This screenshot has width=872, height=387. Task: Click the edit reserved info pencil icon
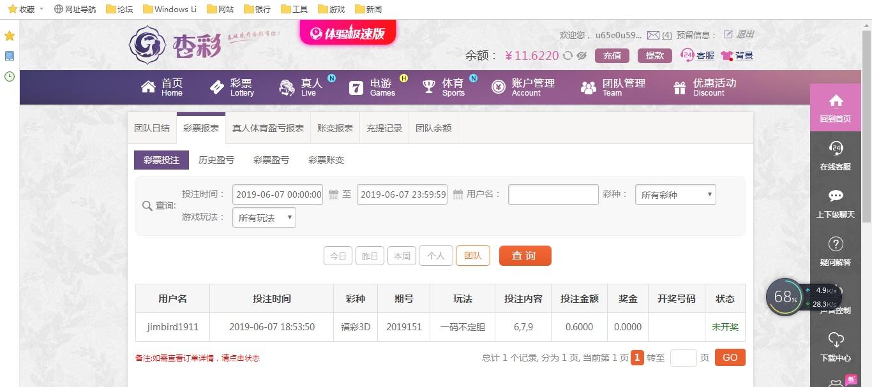coord(728,34)
